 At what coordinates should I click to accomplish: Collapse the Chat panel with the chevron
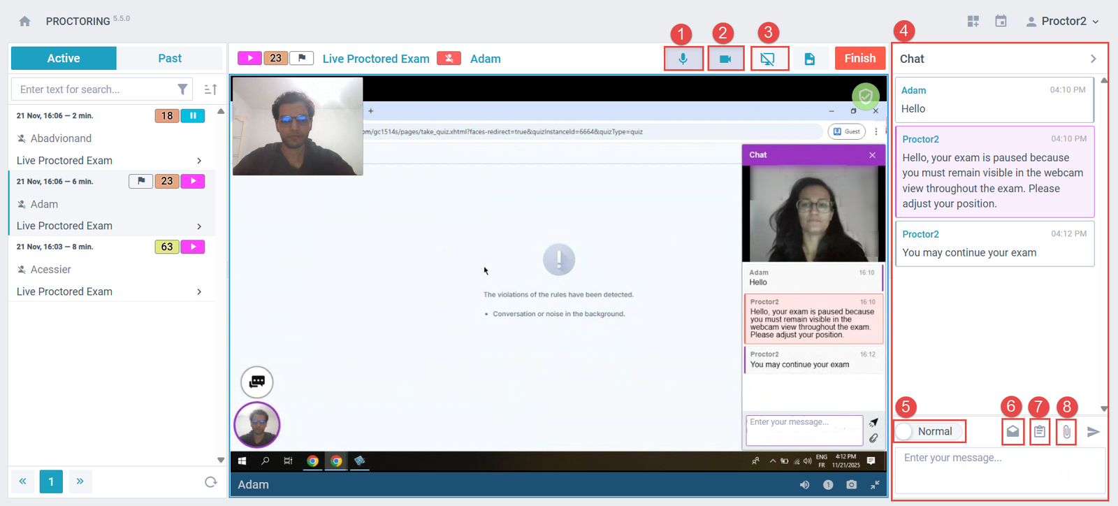[x=1093, y=59]
